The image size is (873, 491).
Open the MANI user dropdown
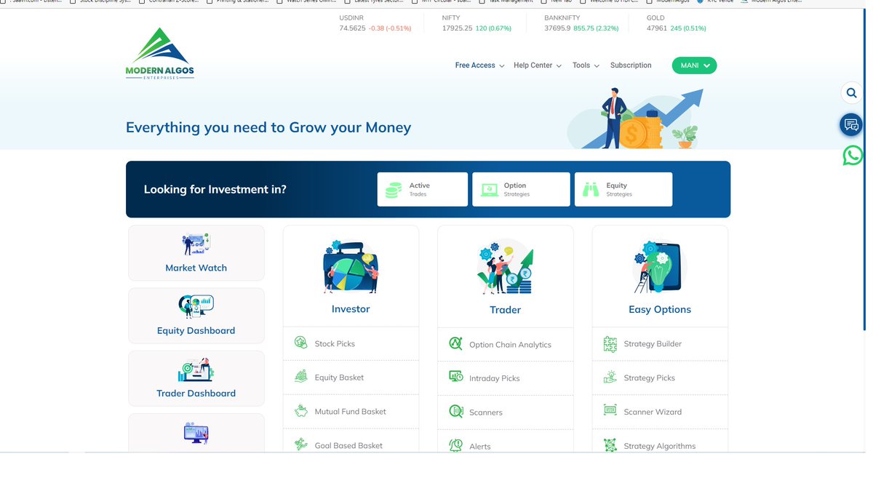pyautogui.click(x=694, y=65)
